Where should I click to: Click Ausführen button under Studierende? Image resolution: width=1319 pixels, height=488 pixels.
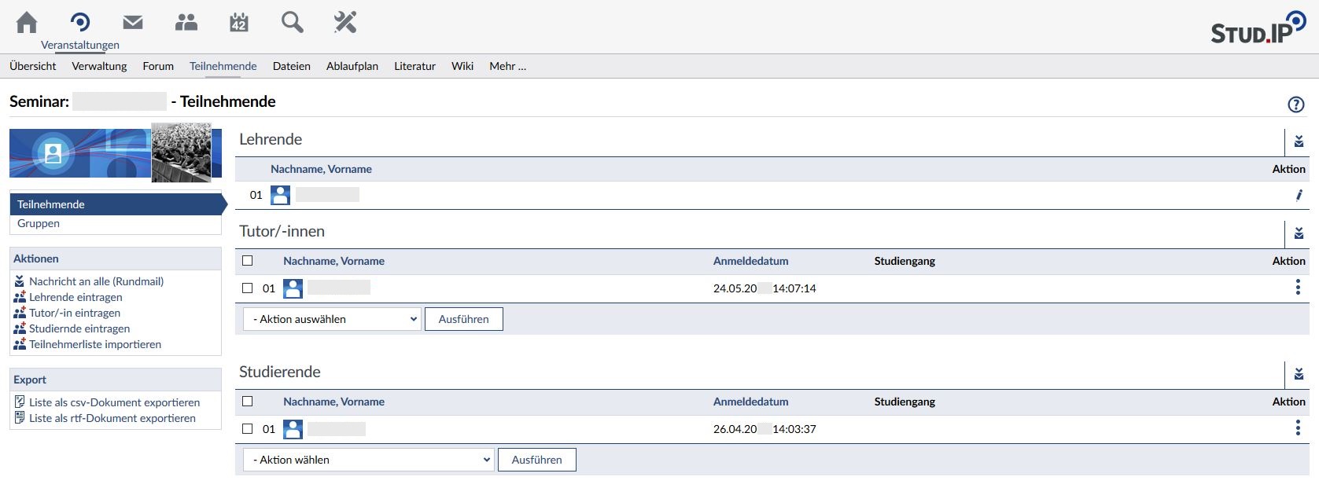[x=536, y=460]
